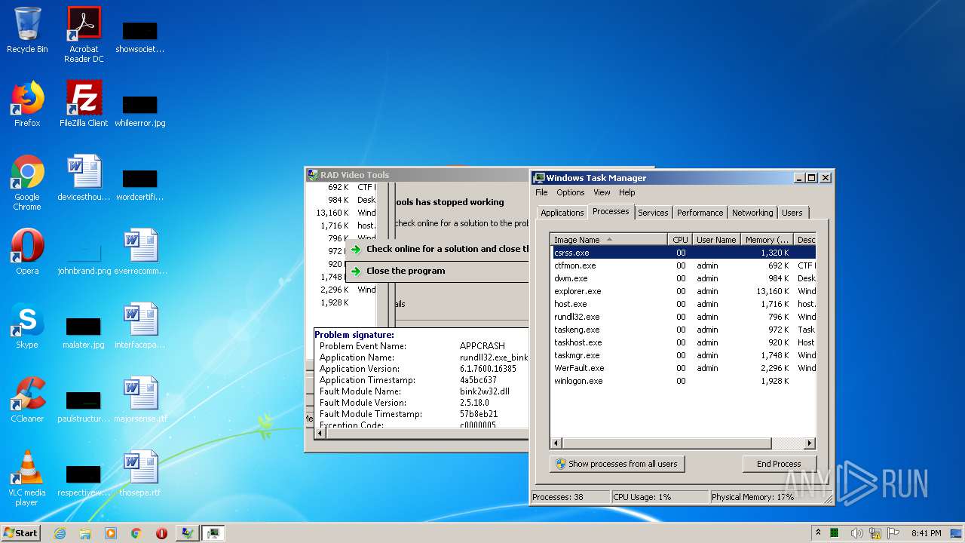Launch FileZilla Client shortcut
The height and width of the screenshot is (543, 965).
[x=84, y=104]
